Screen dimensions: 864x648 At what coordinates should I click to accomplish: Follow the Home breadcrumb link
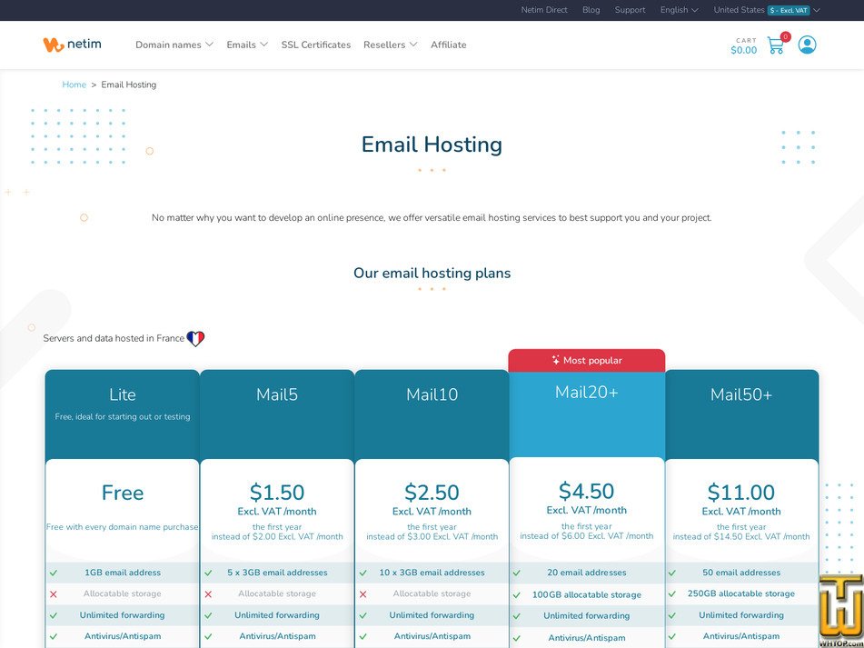(x=74, y=85)
